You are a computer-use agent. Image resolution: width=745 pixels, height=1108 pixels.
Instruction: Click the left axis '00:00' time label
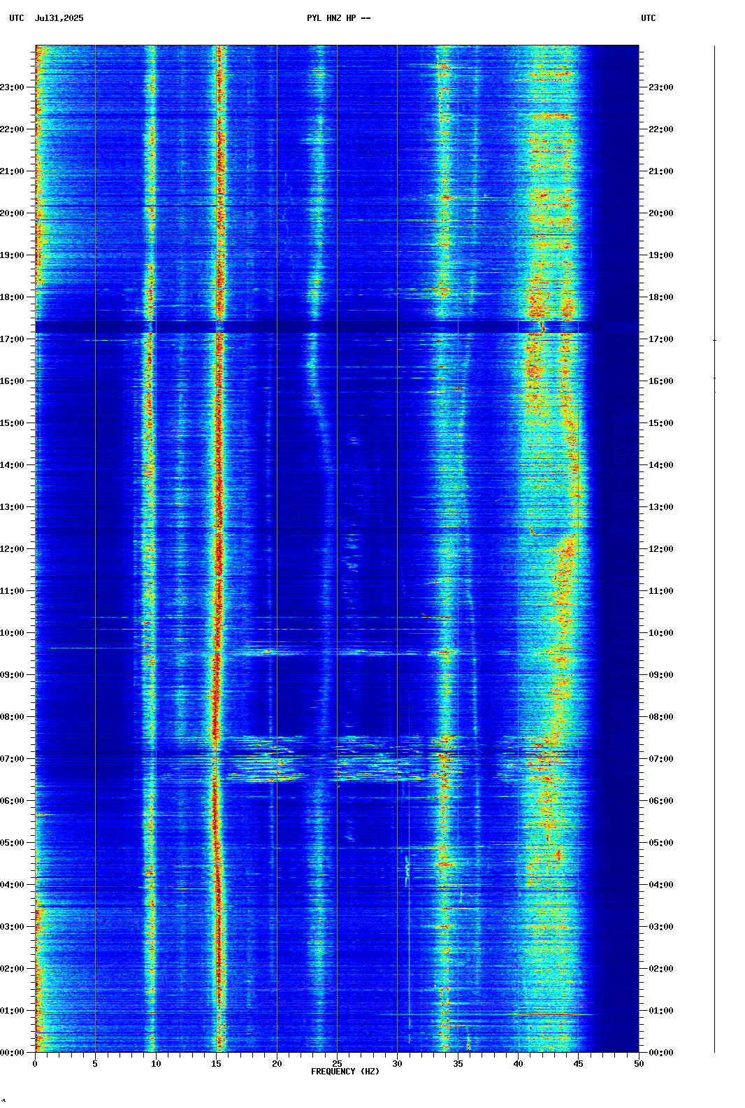tap(12, 1053)
